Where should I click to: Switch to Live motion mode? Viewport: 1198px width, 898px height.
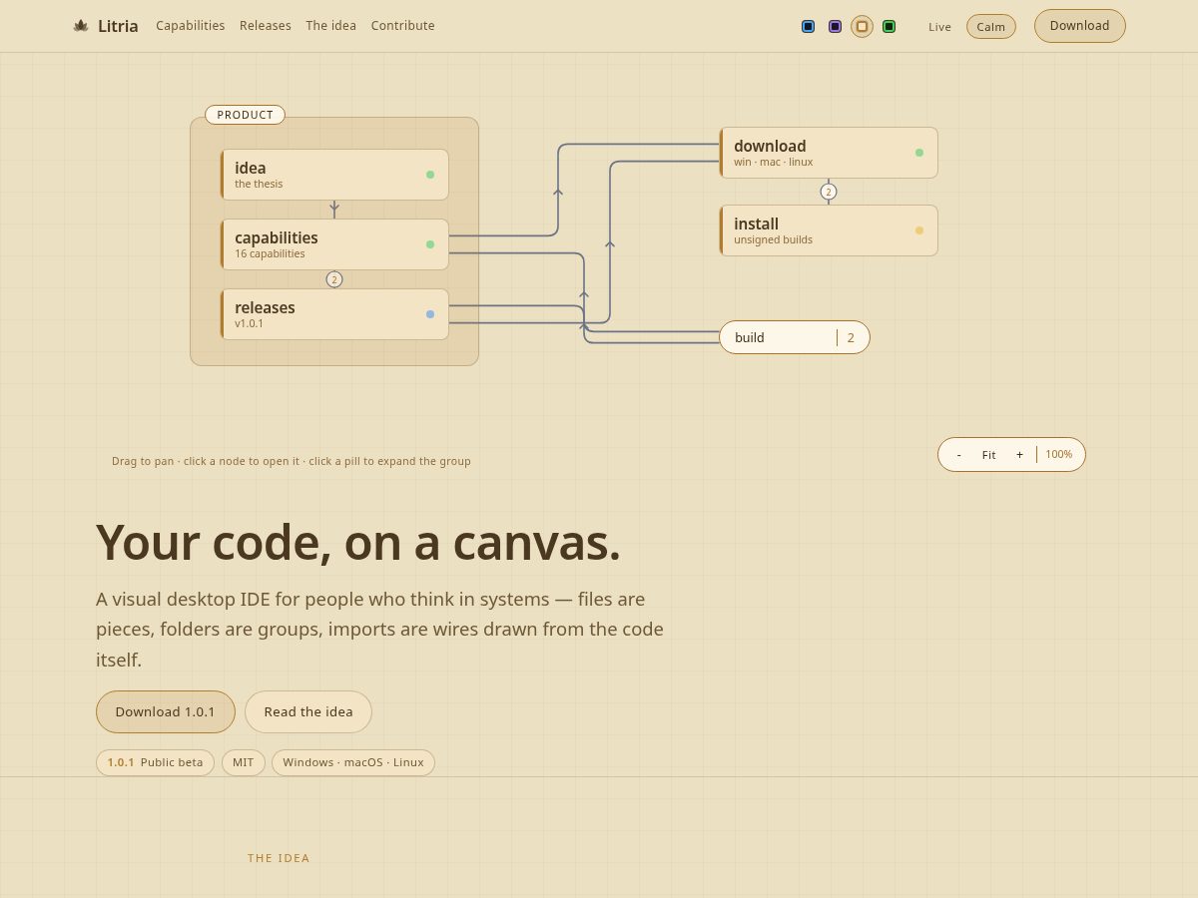[940, 27]
